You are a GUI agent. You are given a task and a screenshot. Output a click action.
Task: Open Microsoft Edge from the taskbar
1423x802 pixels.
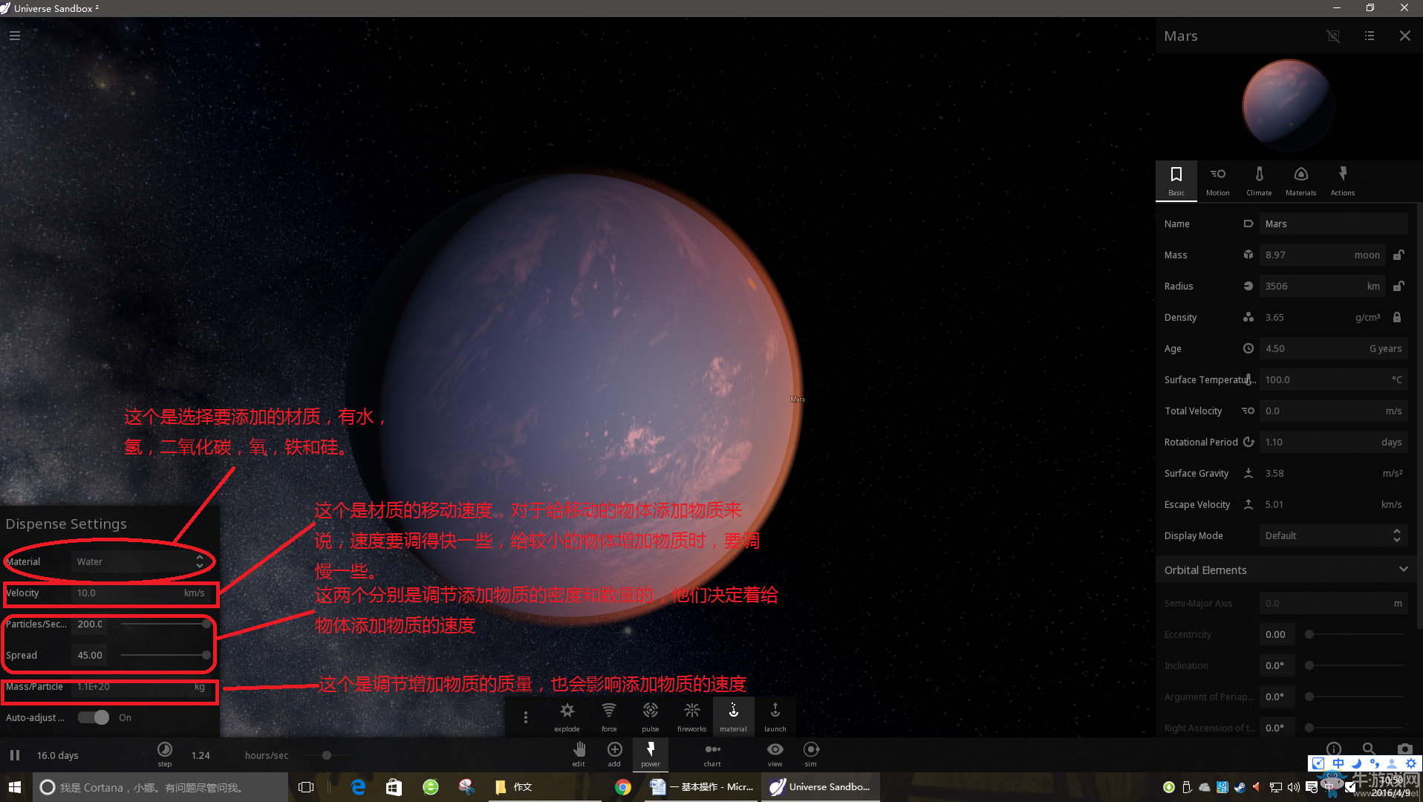tap(358, 787)
